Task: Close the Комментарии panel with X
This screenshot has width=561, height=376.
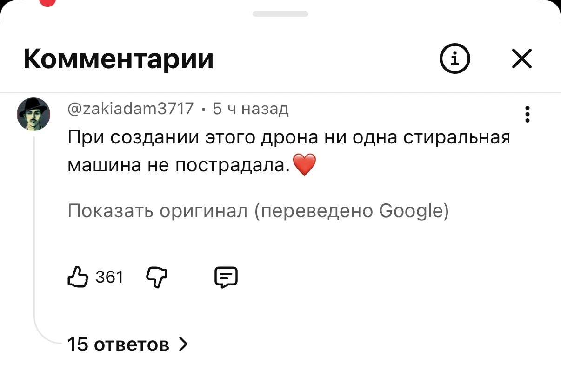Action: 522,59
